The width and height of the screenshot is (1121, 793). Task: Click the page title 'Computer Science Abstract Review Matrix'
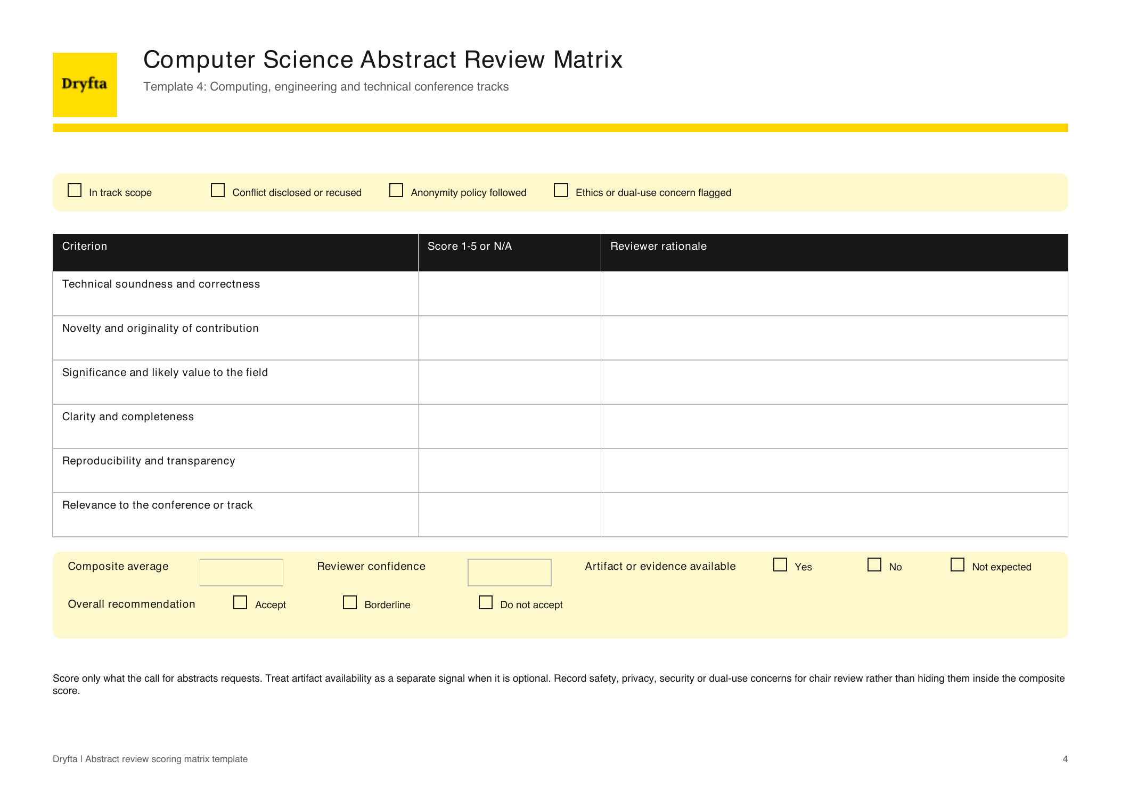[x=383, y=60]
